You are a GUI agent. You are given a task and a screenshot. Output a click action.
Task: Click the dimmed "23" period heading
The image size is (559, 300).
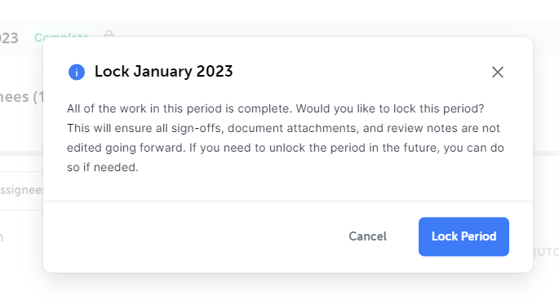click(x=9, y=38)
